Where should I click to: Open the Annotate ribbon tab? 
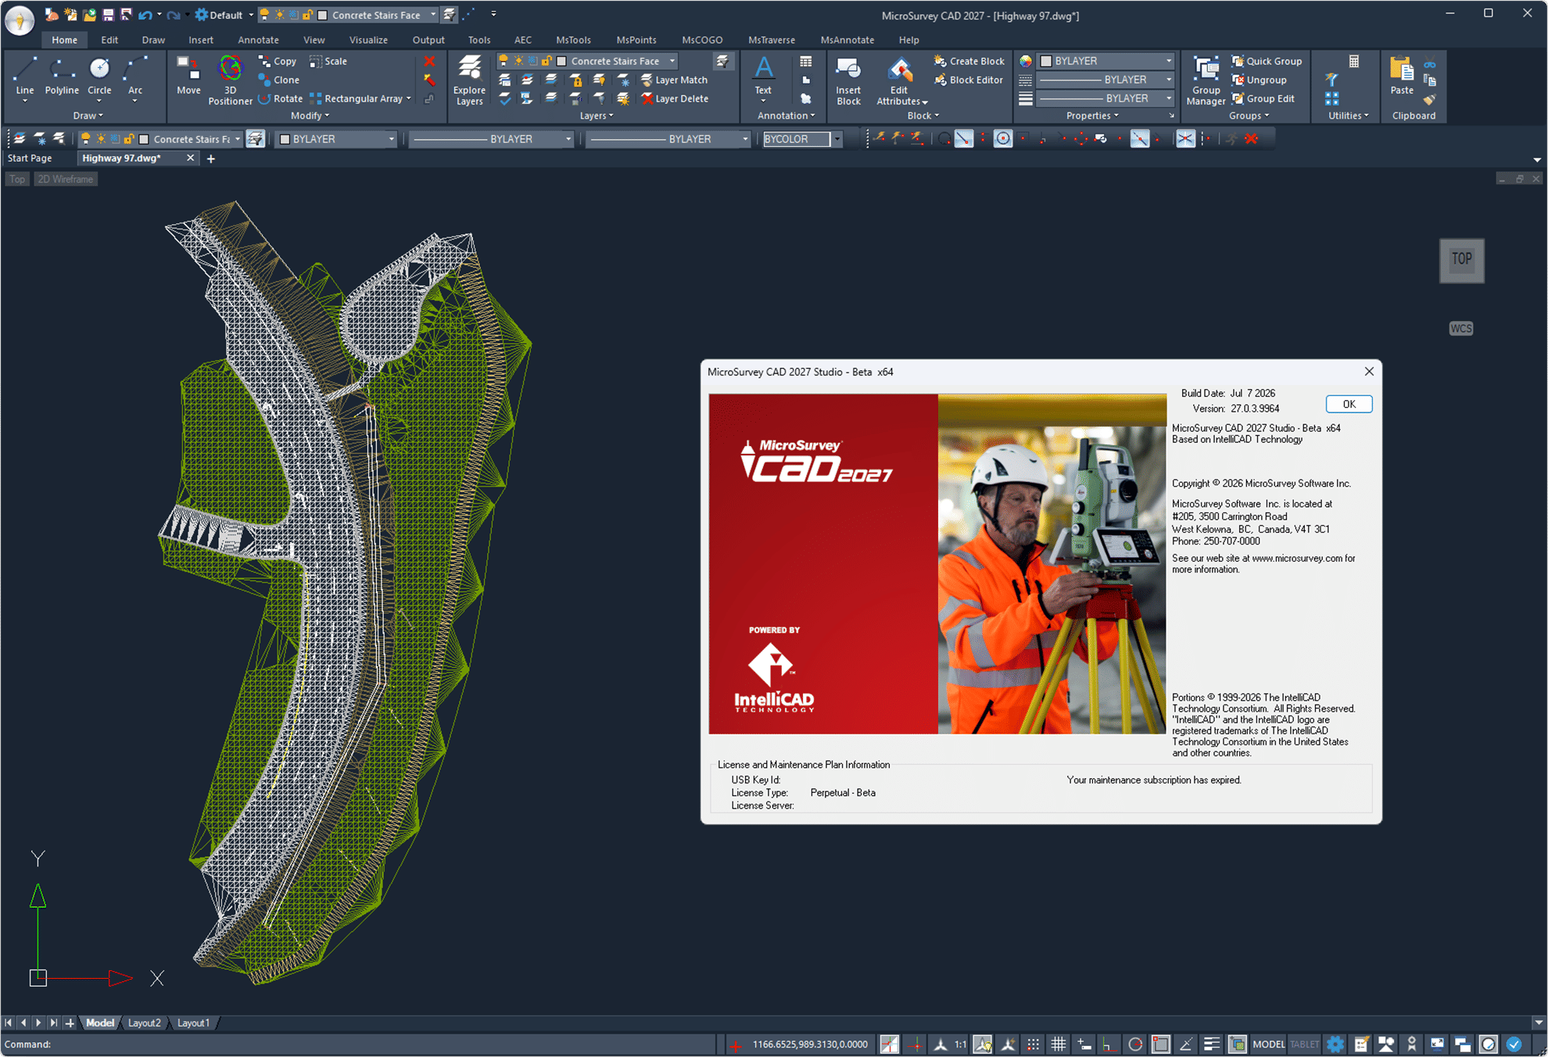tap(258, 40)
